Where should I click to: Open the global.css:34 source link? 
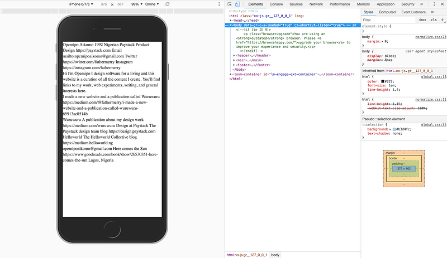pos(434,125)
